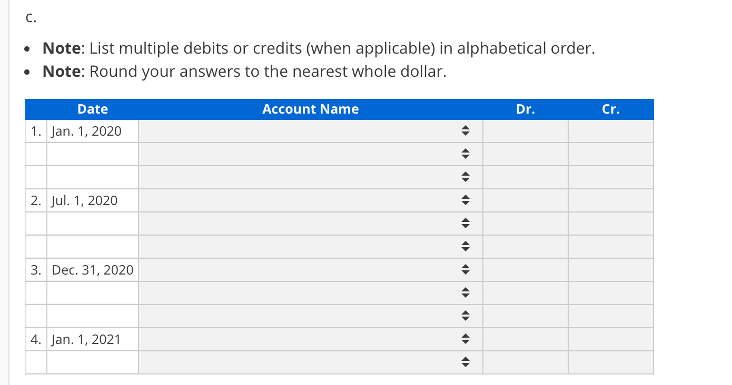Click the Dr. input field for Jul. 1, 2020
The image size is (732, 385).
pyautogui.click(x=525, y=200)
